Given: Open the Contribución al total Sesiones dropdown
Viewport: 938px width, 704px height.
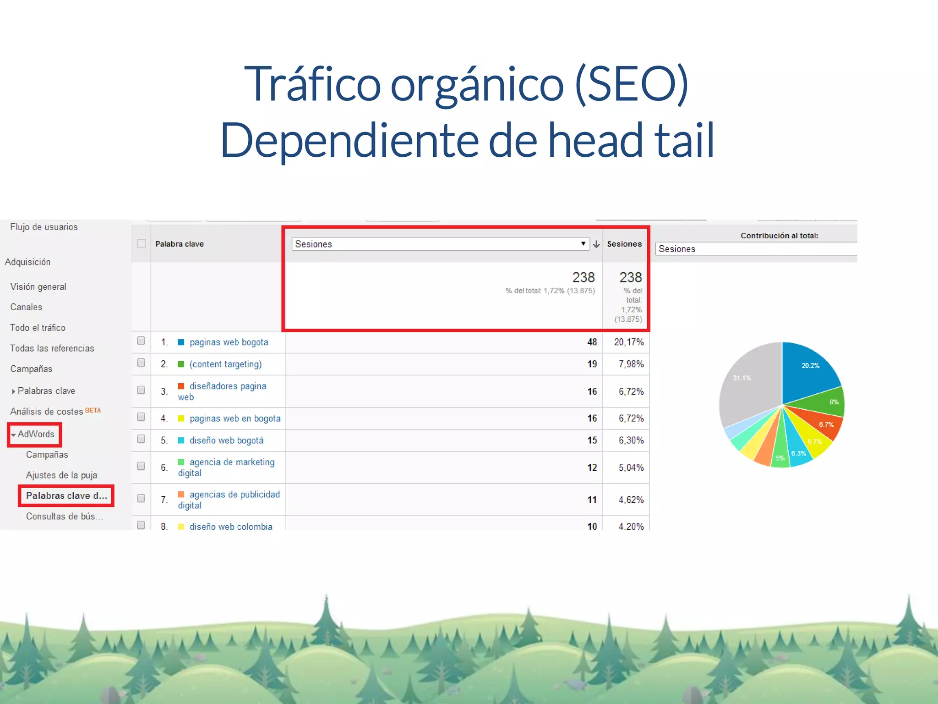Looking at the screenshot, I should pos(756,249).
